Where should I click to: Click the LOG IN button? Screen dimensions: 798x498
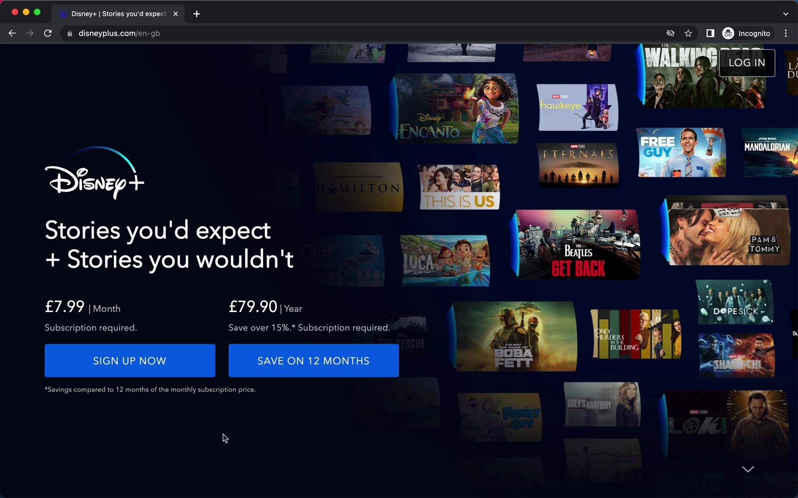(x=747, y=63)
